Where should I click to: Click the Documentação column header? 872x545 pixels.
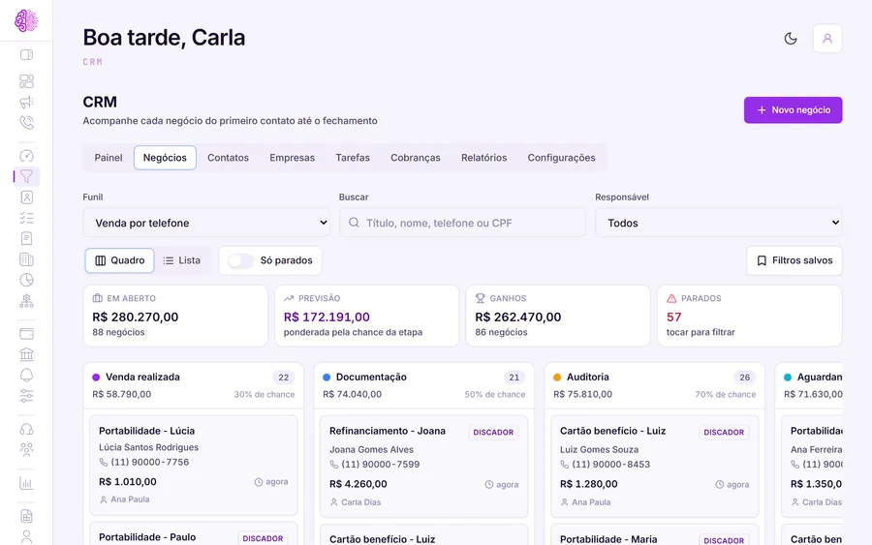click(x=423, y=385)
